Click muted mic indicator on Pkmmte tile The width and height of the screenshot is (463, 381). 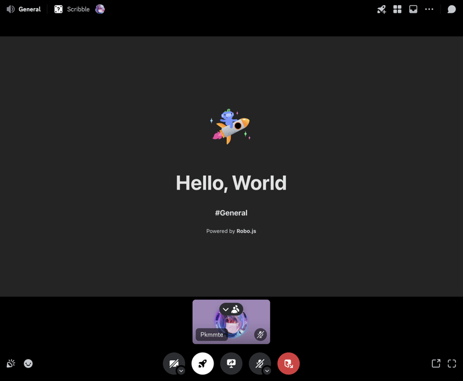(260, 335)
